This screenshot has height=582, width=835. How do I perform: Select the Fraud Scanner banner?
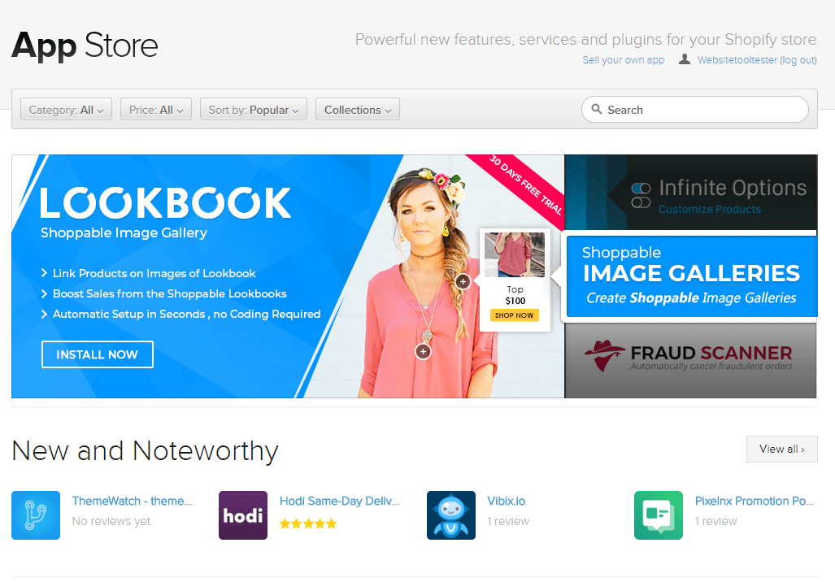[x=691, y=360]
